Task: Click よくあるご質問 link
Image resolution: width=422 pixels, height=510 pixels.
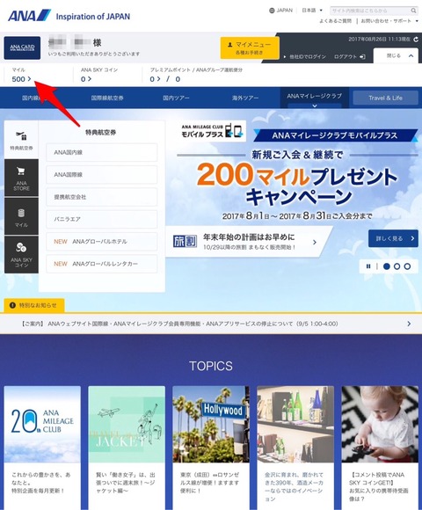Action: (x=335, y=21)
